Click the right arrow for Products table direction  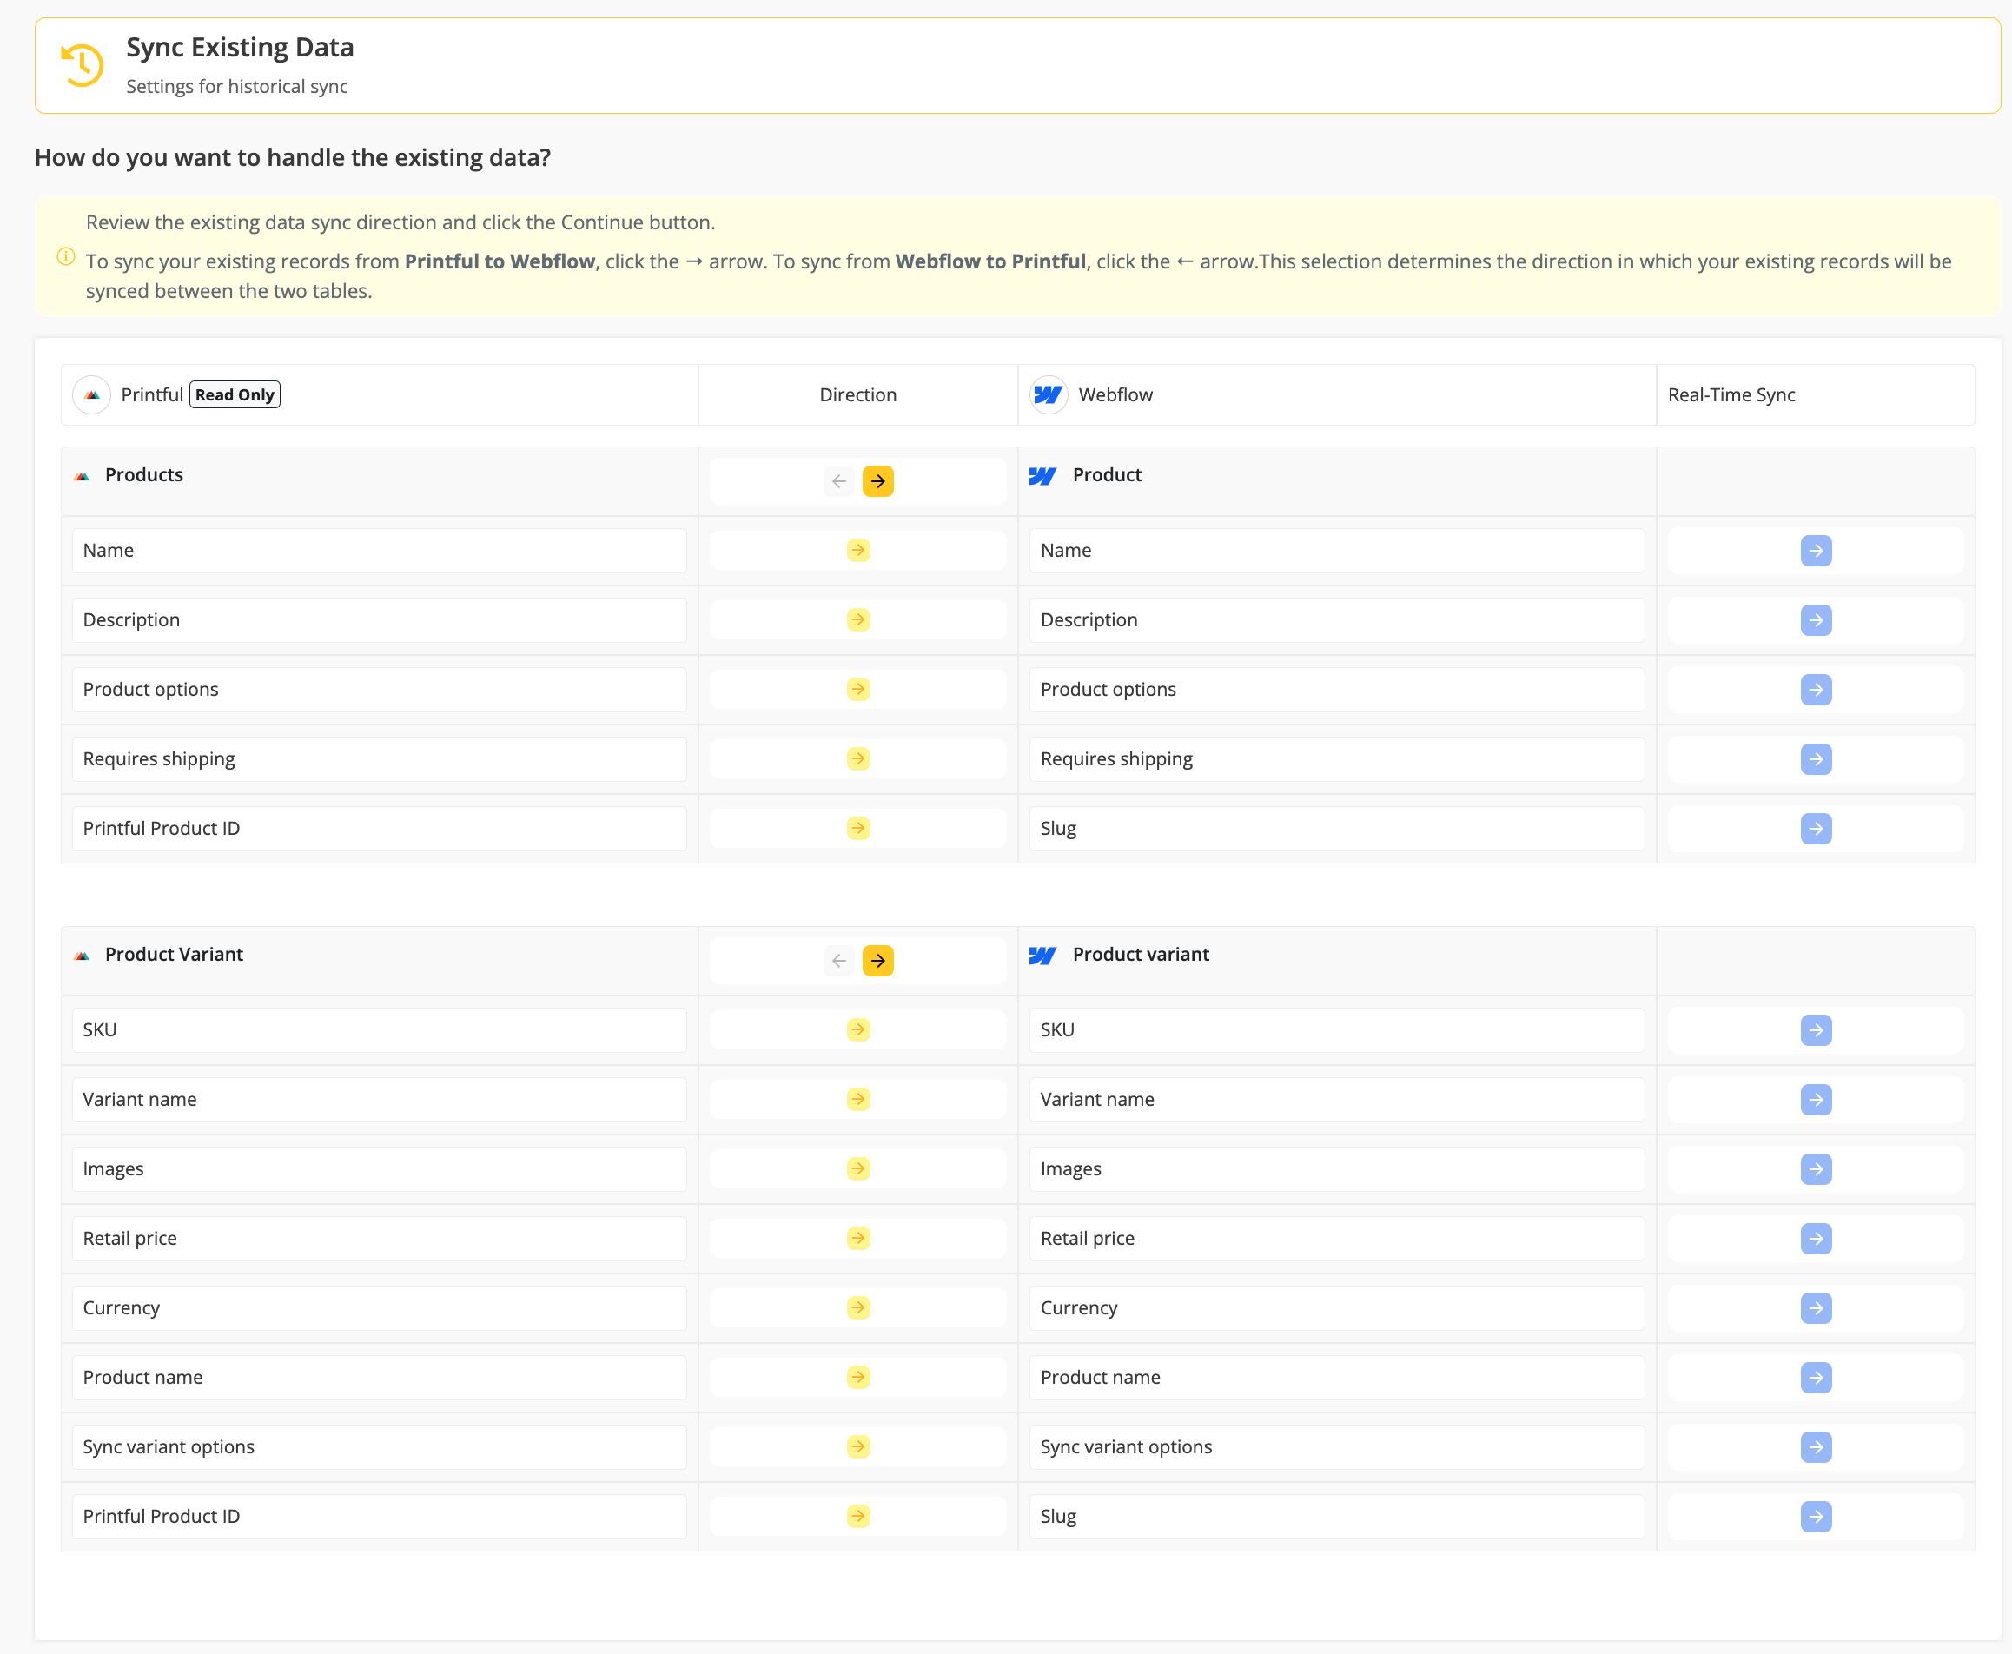coord(877,481)
